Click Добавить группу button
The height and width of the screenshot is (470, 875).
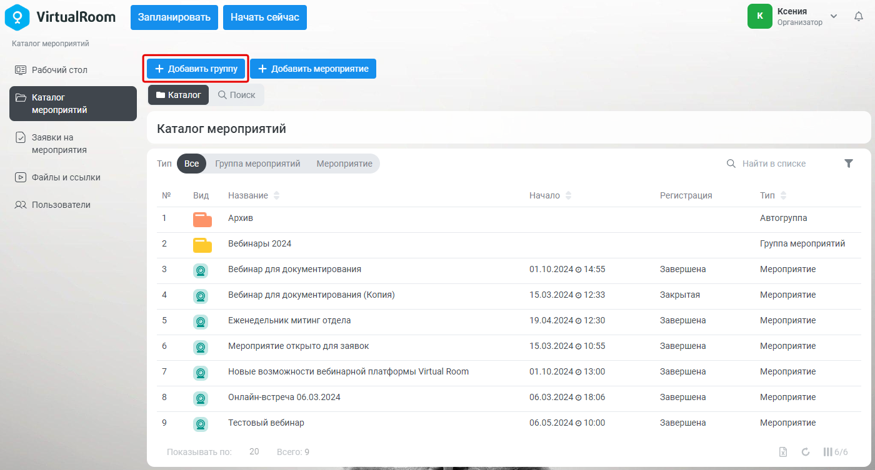click(196, 69)
